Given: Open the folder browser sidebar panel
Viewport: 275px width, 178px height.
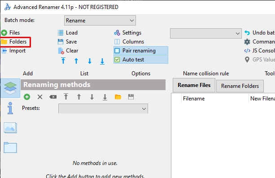Looking at the screenshot, I should point(10,148).
